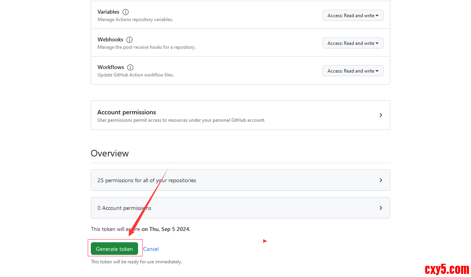Click the Workflows permission title
The height and width of the screenshot is (277, 471).
pyautogui.click(x=111, y=67)
